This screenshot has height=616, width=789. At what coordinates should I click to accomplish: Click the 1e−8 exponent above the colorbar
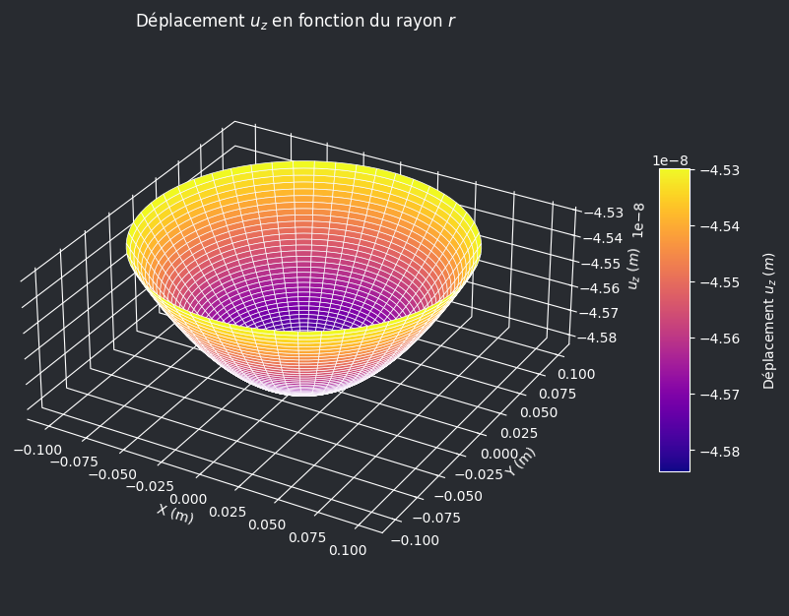[x=670, y=160]
